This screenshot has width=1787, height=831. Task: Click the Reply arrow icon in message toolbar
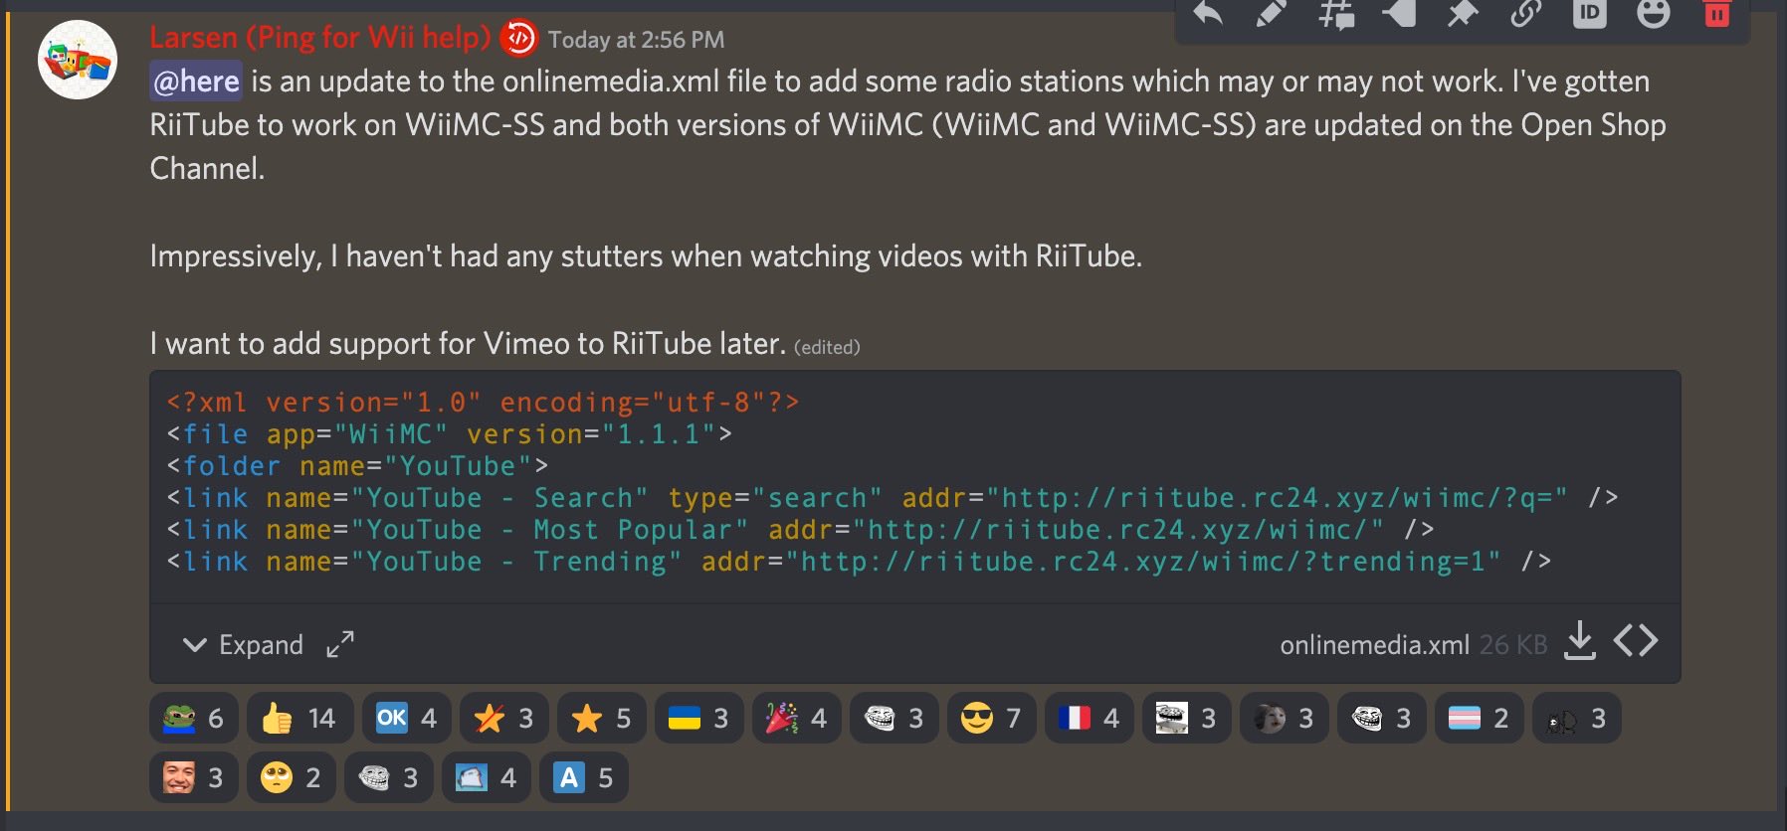(1208, 13)
